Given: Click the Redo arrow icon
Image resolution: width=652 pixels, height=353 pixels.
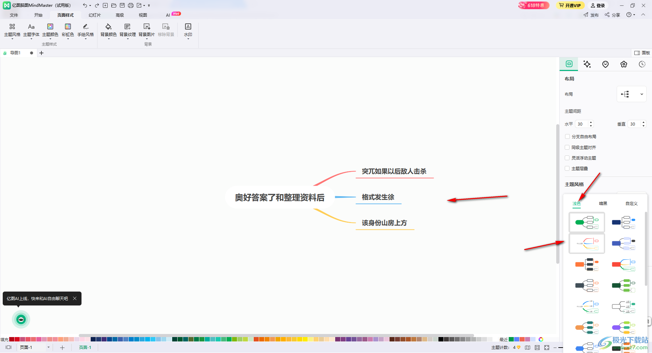Looking at the screenshot, I should pos(97,5).
